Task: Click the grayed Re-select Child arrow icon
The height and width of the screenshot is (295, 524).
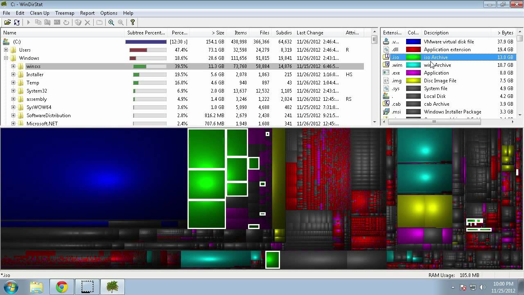Action: tap(28, 23)
